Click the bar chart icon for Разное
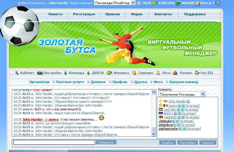The height and width of the screenshot is (152, 234). pos(175,73)
